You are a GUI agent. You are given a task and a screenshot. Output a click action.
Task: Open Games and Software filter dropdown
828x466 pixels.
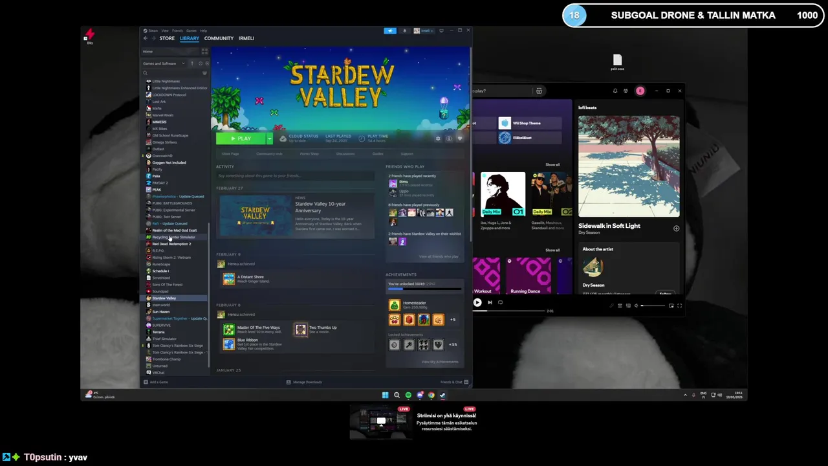[164, 63]
